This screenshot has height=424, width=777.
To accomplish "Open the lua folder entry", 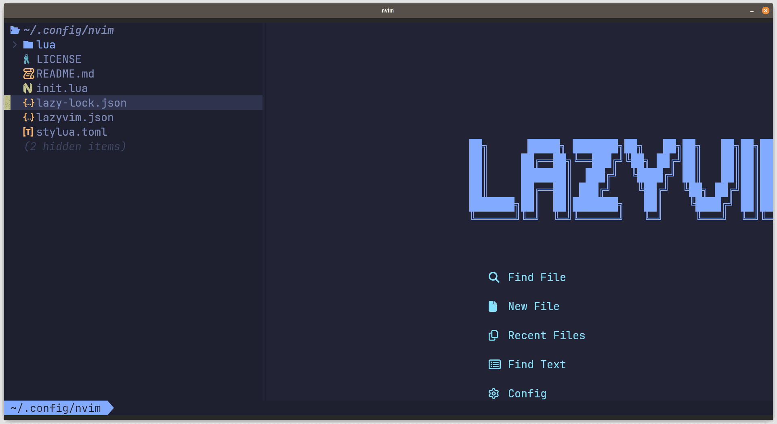I will click(x=46, y=44).
